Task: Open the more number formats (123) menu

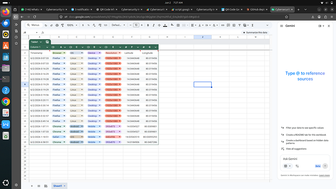Action: (106, 25)
